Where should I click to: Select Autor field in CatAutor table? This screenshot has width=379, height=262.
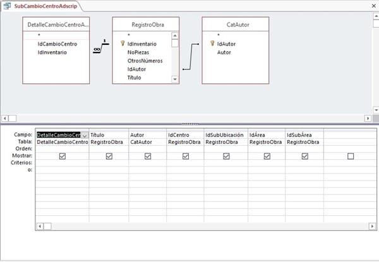[224, 52]
